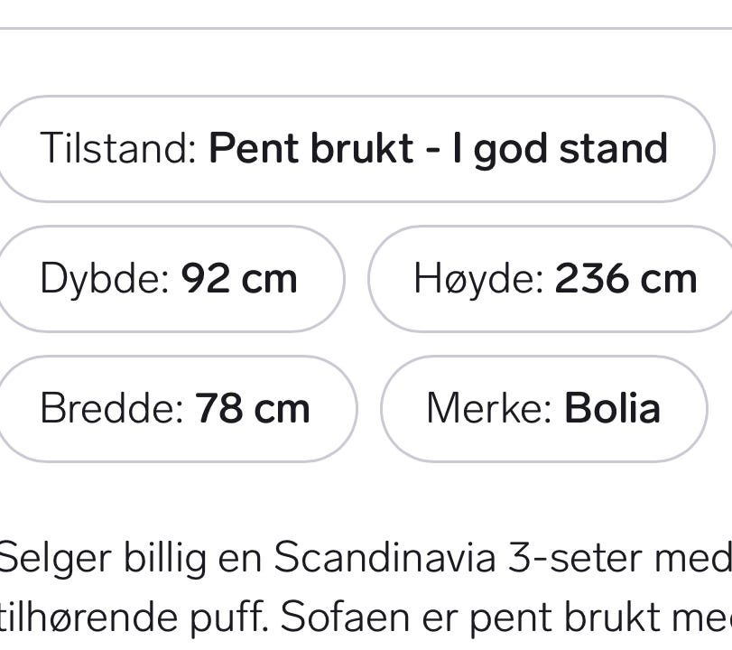Click the 'Dybde:' label

click(105, 279)
